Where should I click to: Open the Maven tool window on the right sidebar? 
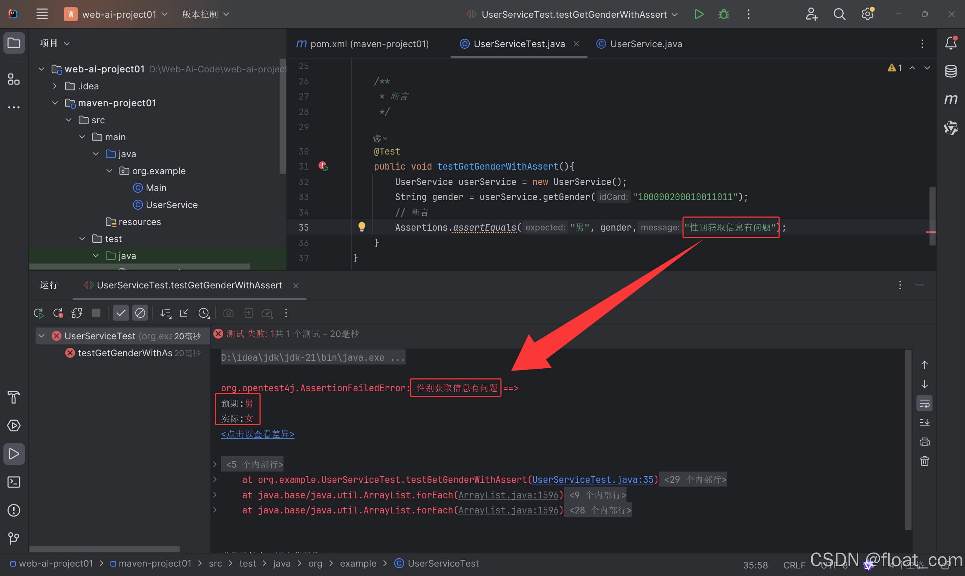coord(951,100)
